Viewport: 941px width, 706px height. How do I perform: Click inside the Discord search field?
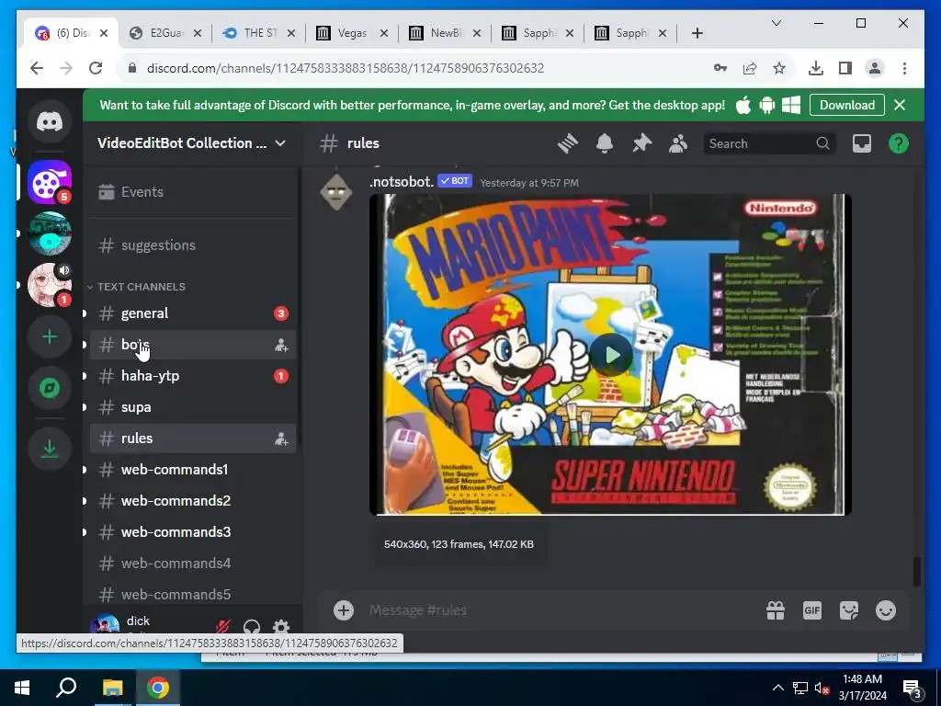769,143
